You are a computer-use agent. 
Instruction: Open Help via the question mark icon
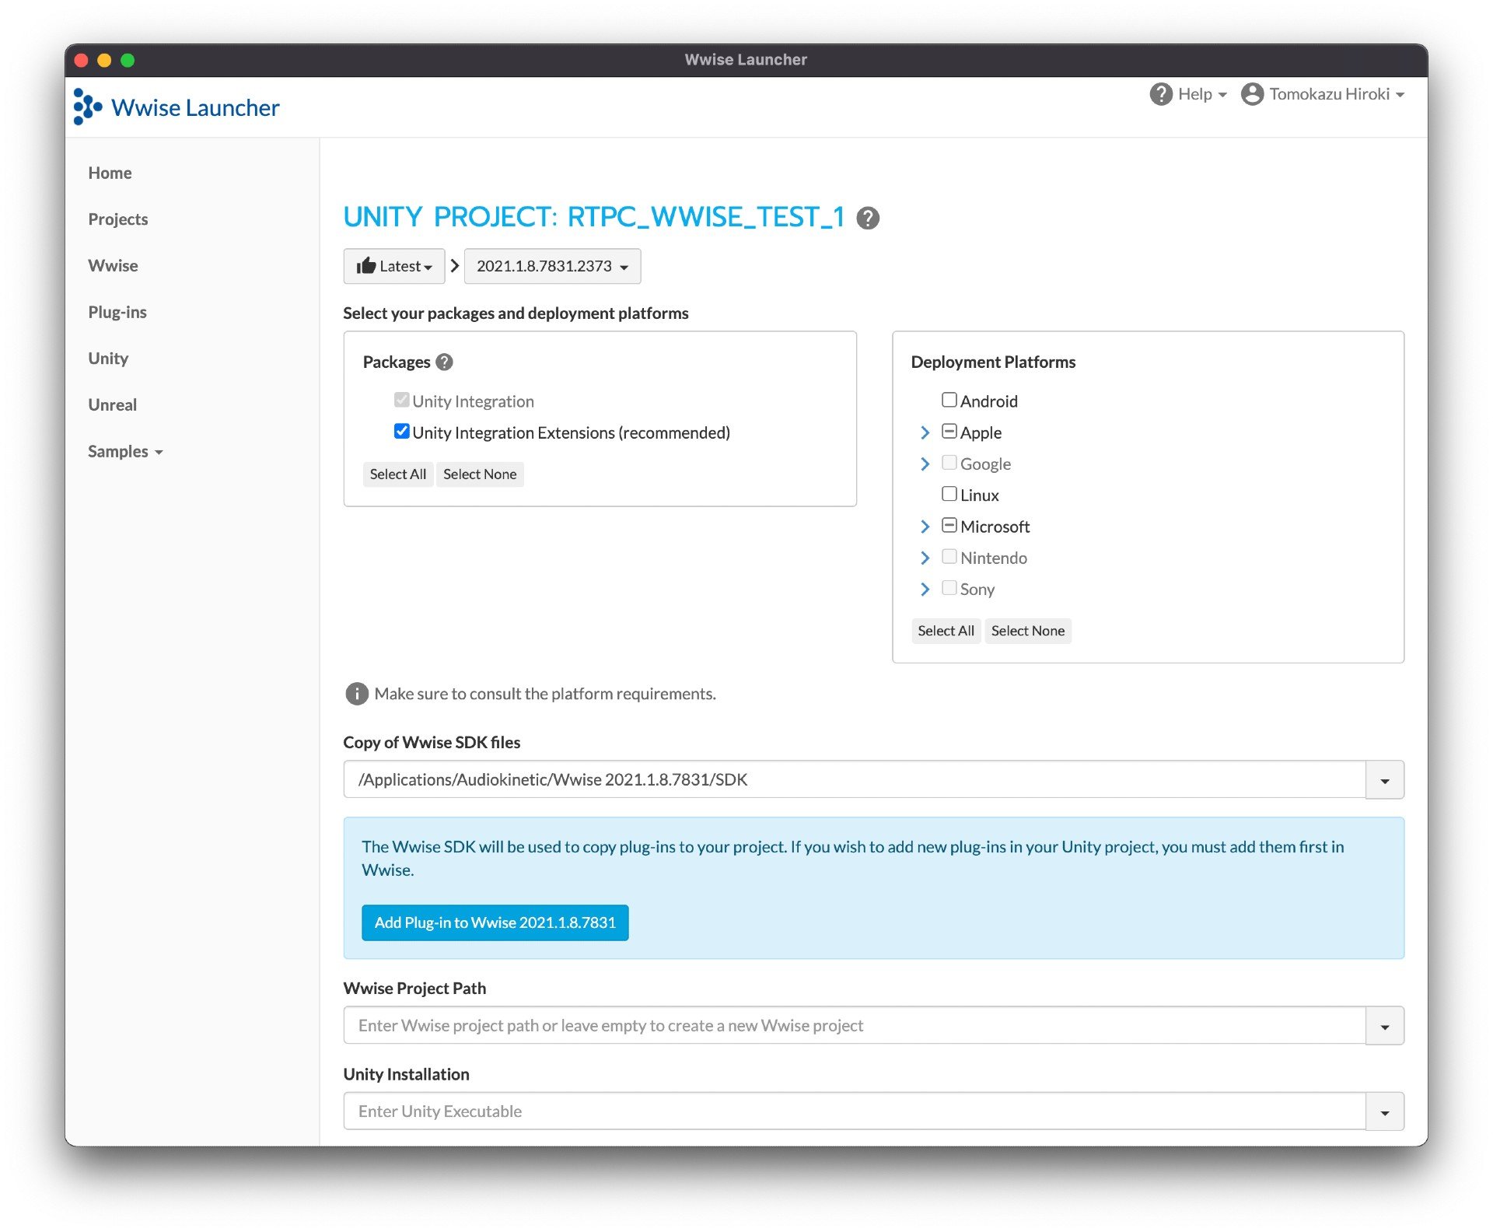[1159, 93]
